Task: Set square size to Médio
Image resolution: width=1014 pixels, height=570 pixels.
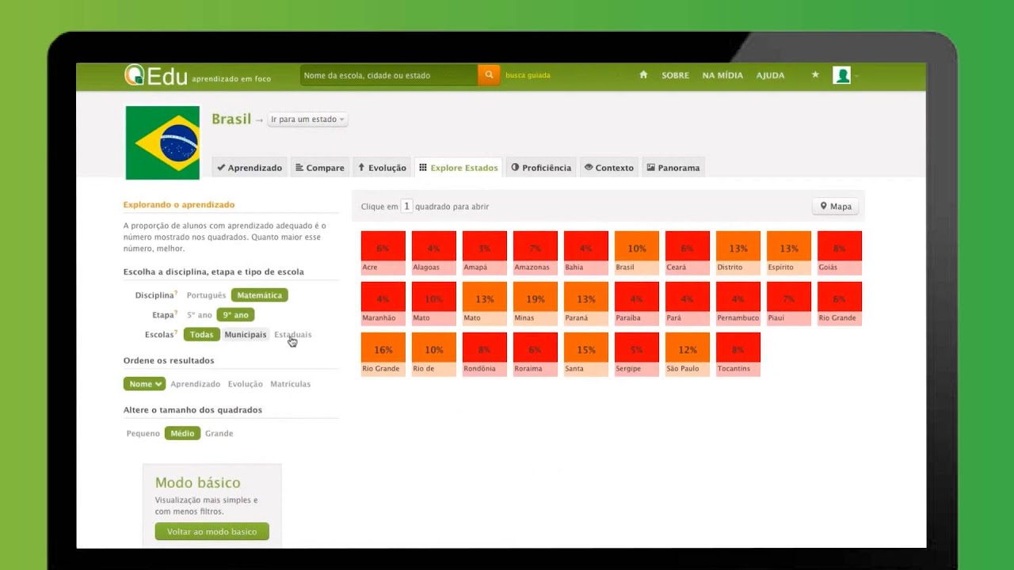Action: click(x=182, y=434)
